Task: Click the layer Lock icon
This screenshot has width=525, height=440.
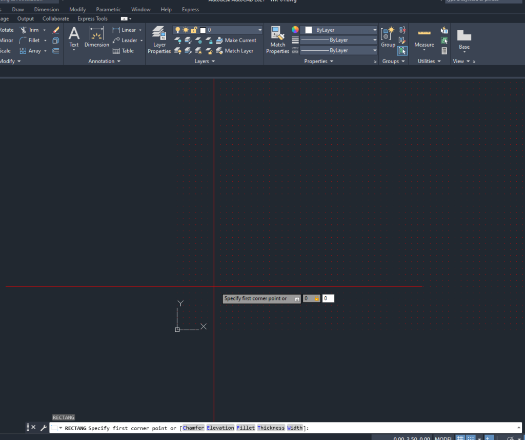Action: tap(209, 41)
